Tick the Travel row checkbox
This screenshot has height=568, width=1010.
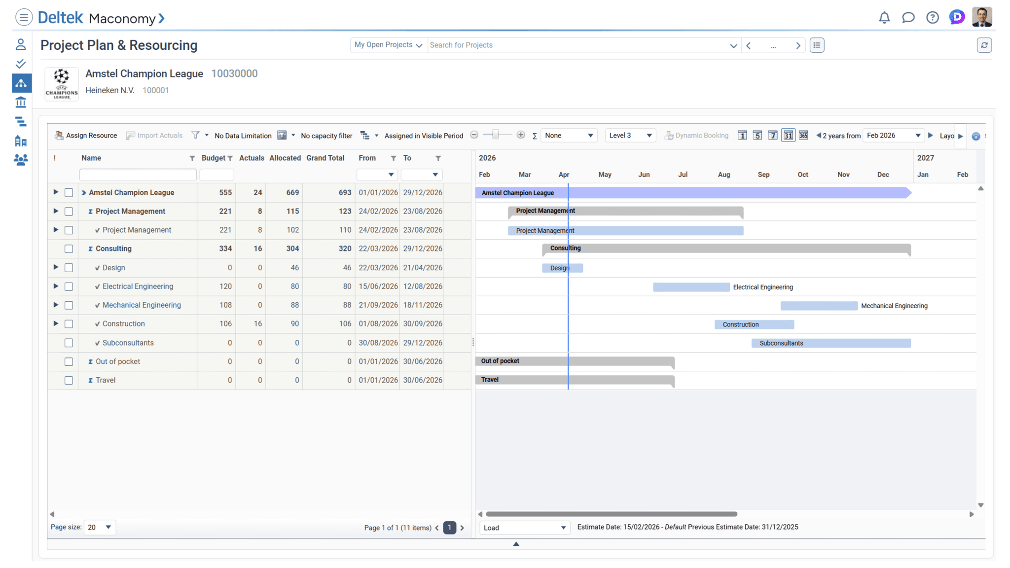tap(69, 380)
